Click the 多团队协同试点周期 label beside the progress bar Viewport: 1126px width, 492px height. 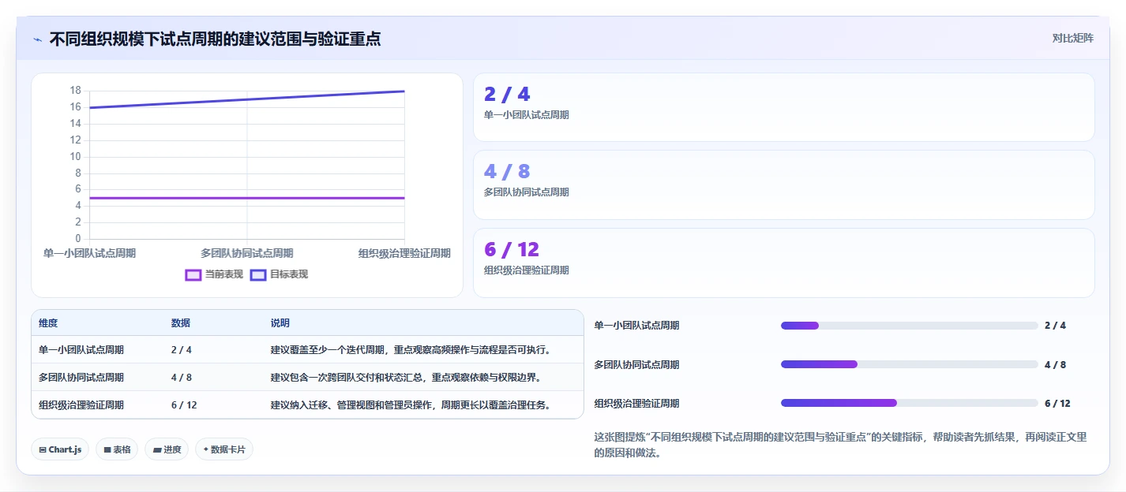point(636,364)
